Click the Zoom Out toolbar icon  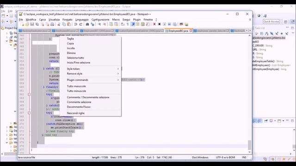click(x=105, y=24)
